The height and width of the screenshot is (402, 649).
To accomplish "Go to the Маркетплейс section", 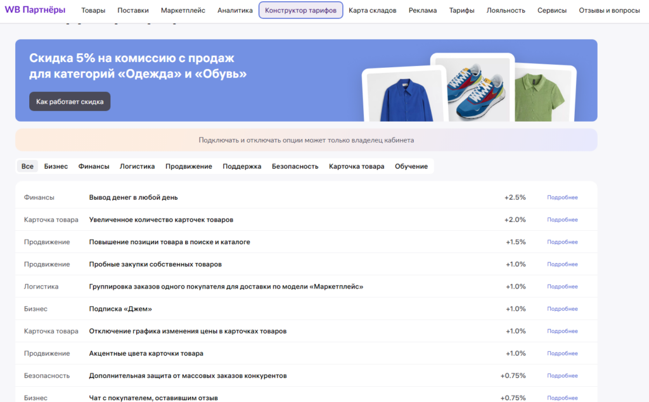I will 183,10.
